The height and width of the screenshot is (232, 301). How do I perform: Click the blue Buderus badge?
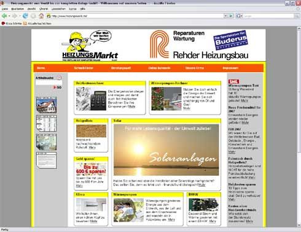(230, 40)
